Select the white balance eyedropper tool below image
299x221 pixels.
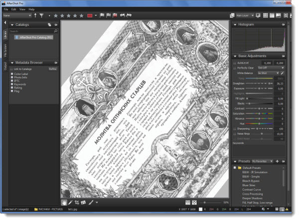click(x=70, y=203)
